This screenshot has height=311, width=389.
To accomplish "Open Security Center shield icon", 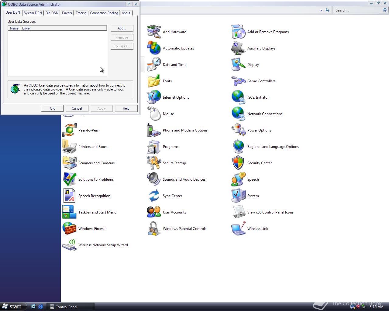I will point(238,163).
